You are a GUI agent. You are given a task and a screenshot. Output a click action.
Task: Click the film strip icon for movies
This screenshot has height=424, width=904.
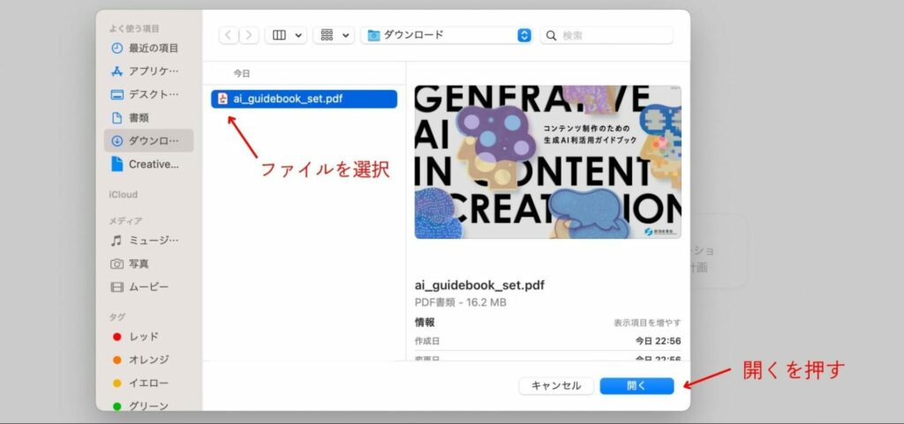117,286
